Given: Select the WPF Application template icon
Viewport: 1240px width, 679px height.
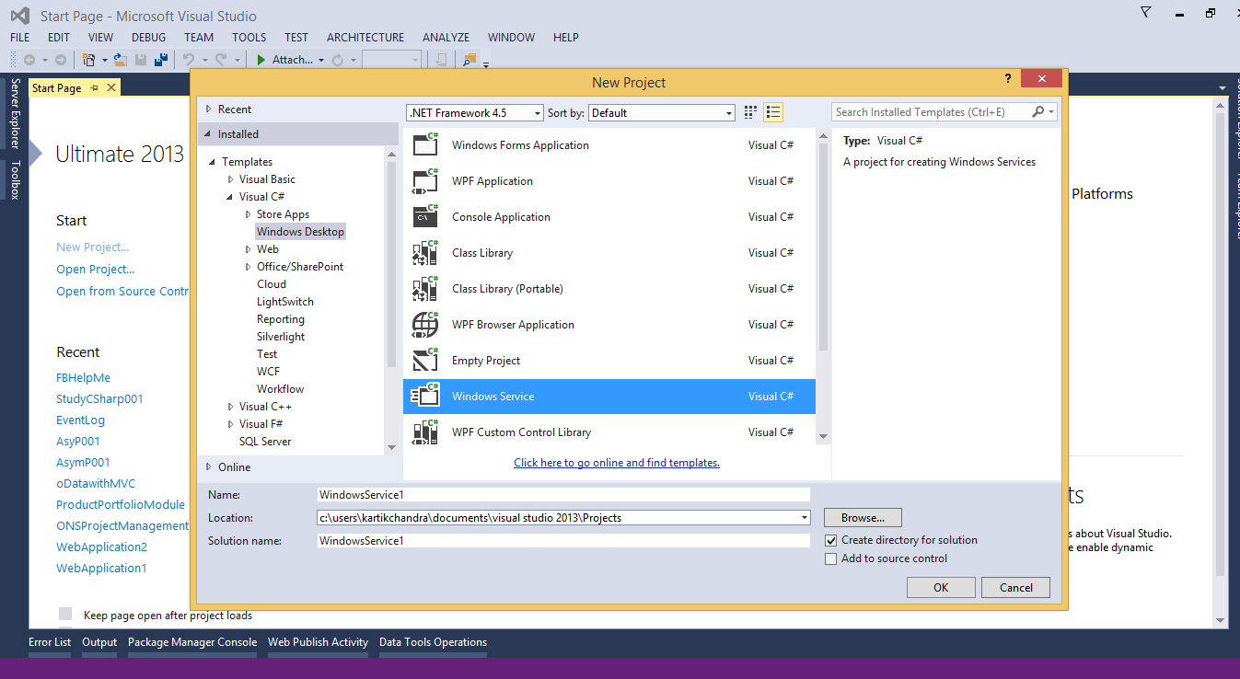Looking at the screenshot, I should pos(425,180).
